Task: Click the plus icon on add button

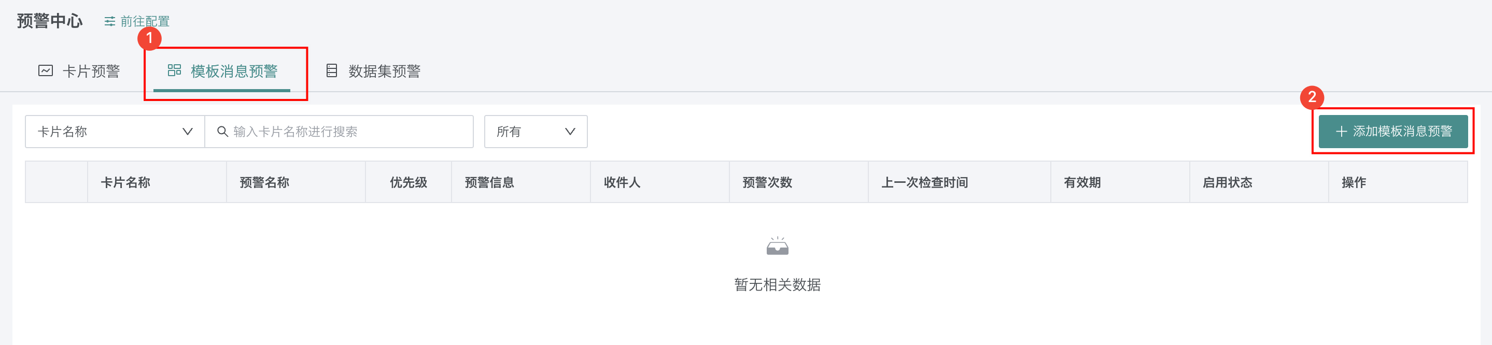Action: pyautogui.click(x=1341, y=132)
